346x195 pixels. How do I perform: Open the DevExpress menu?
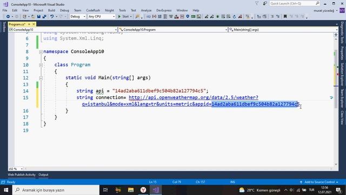(164, 10)
